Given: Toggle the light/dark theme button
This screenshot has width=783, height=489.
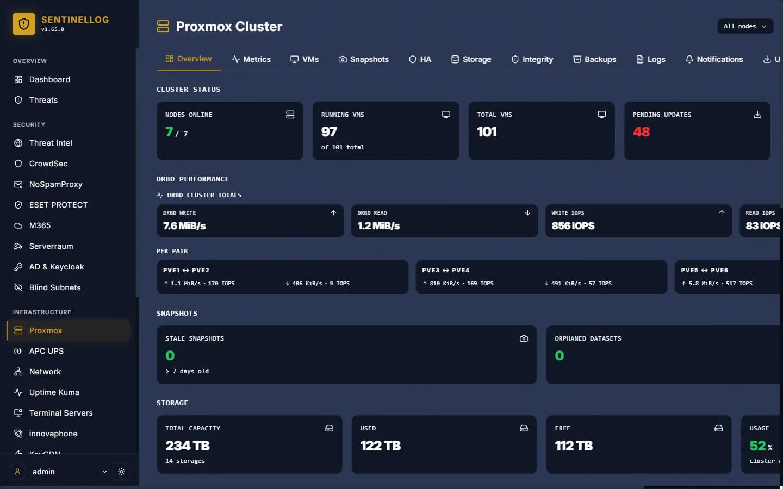Looking at the screenshot, I should [x=121, y=472].
